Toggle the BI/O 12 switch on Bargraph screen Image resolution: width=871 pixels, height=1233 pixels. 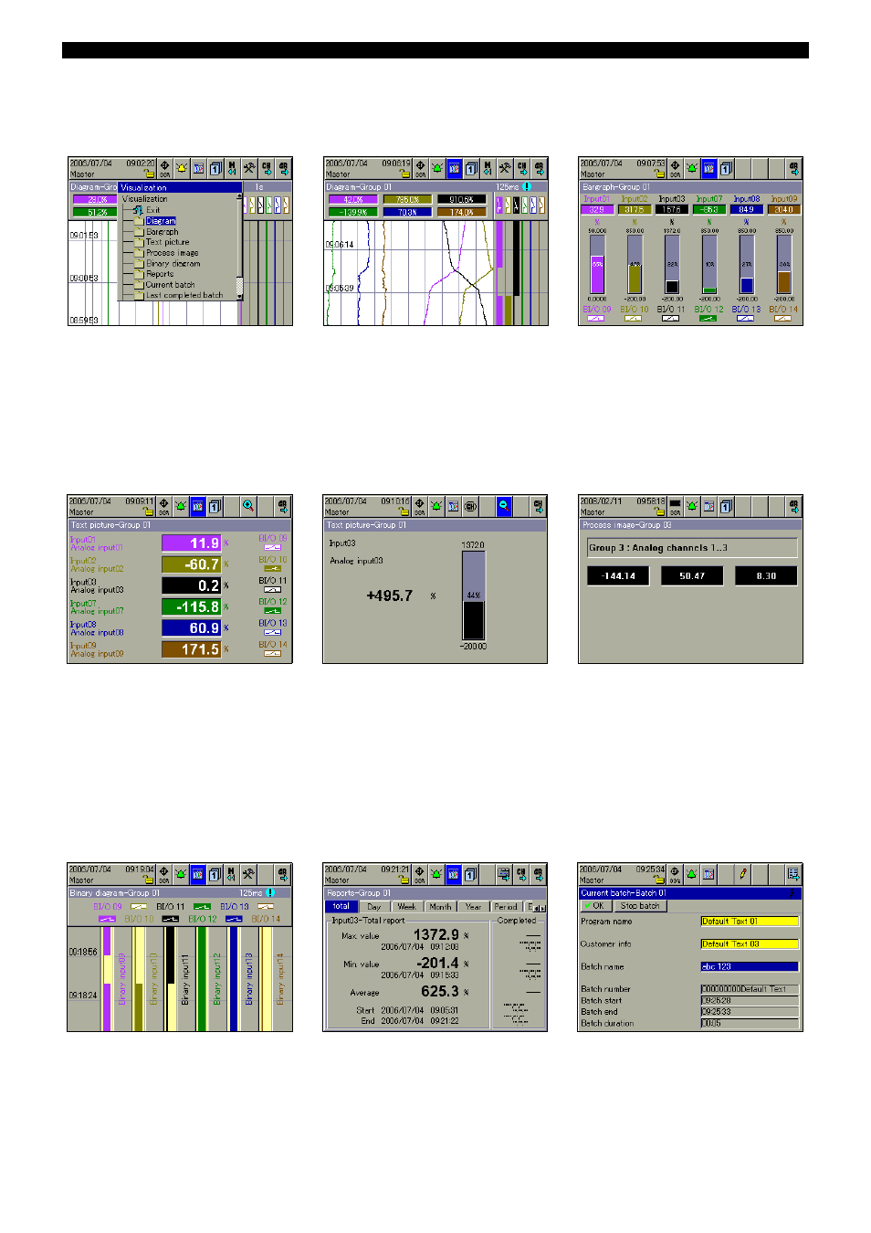[708, 318]
